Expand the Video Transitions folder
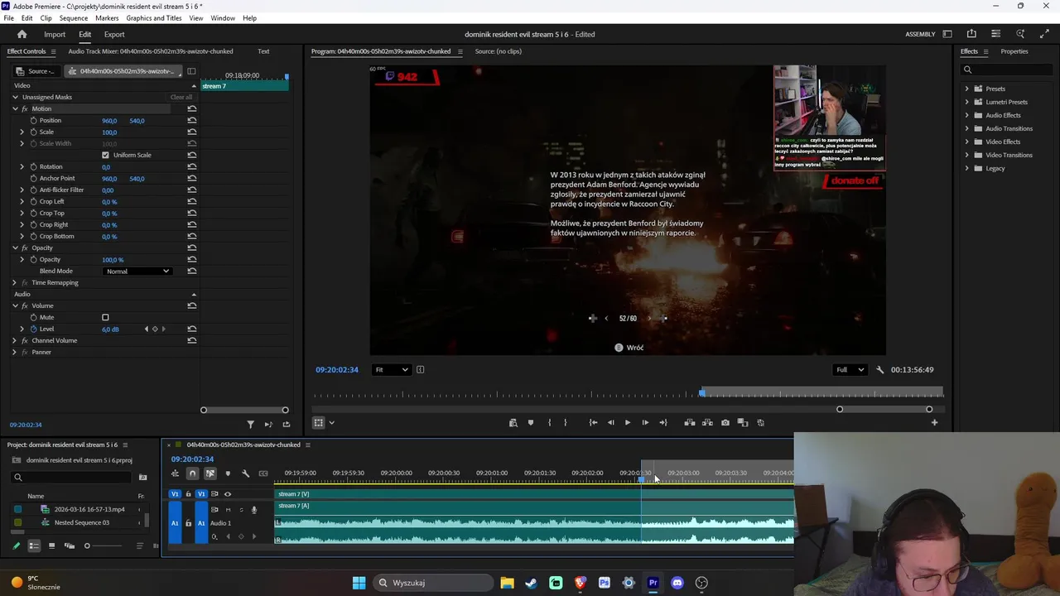Viewport: 1060px width, 596px height. 966,155
